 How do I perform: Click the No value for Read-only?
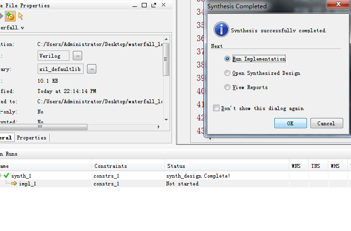point(40,112)
